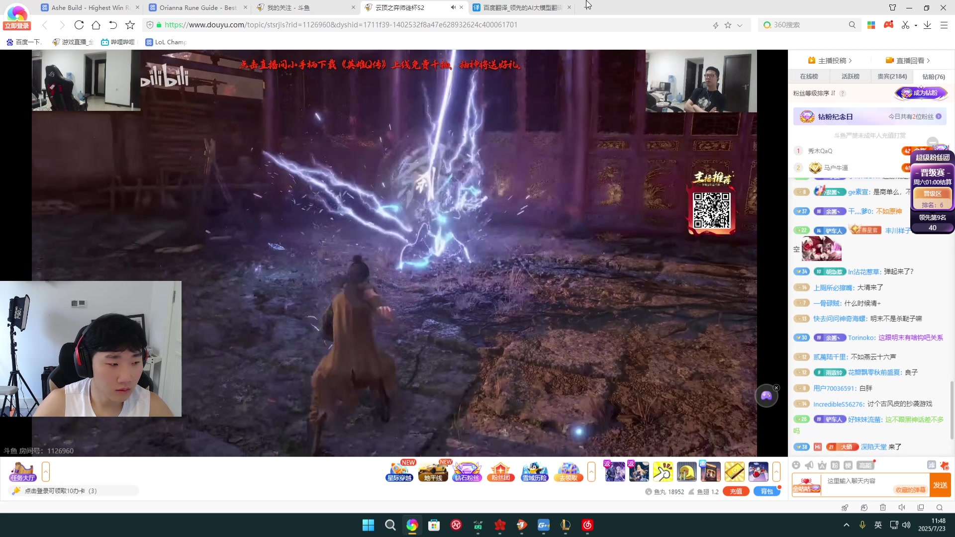
Task: Expand the address bar dropdown arrow
Action: (x=740, y=25)
